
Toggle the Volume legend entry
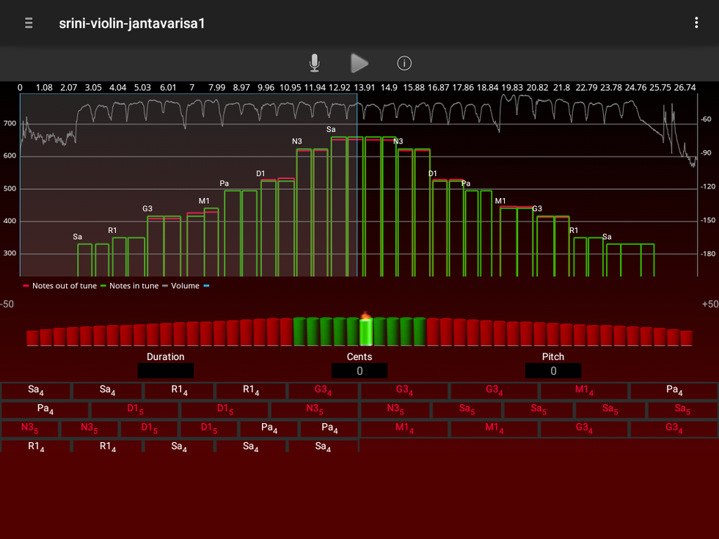point(184,286)
